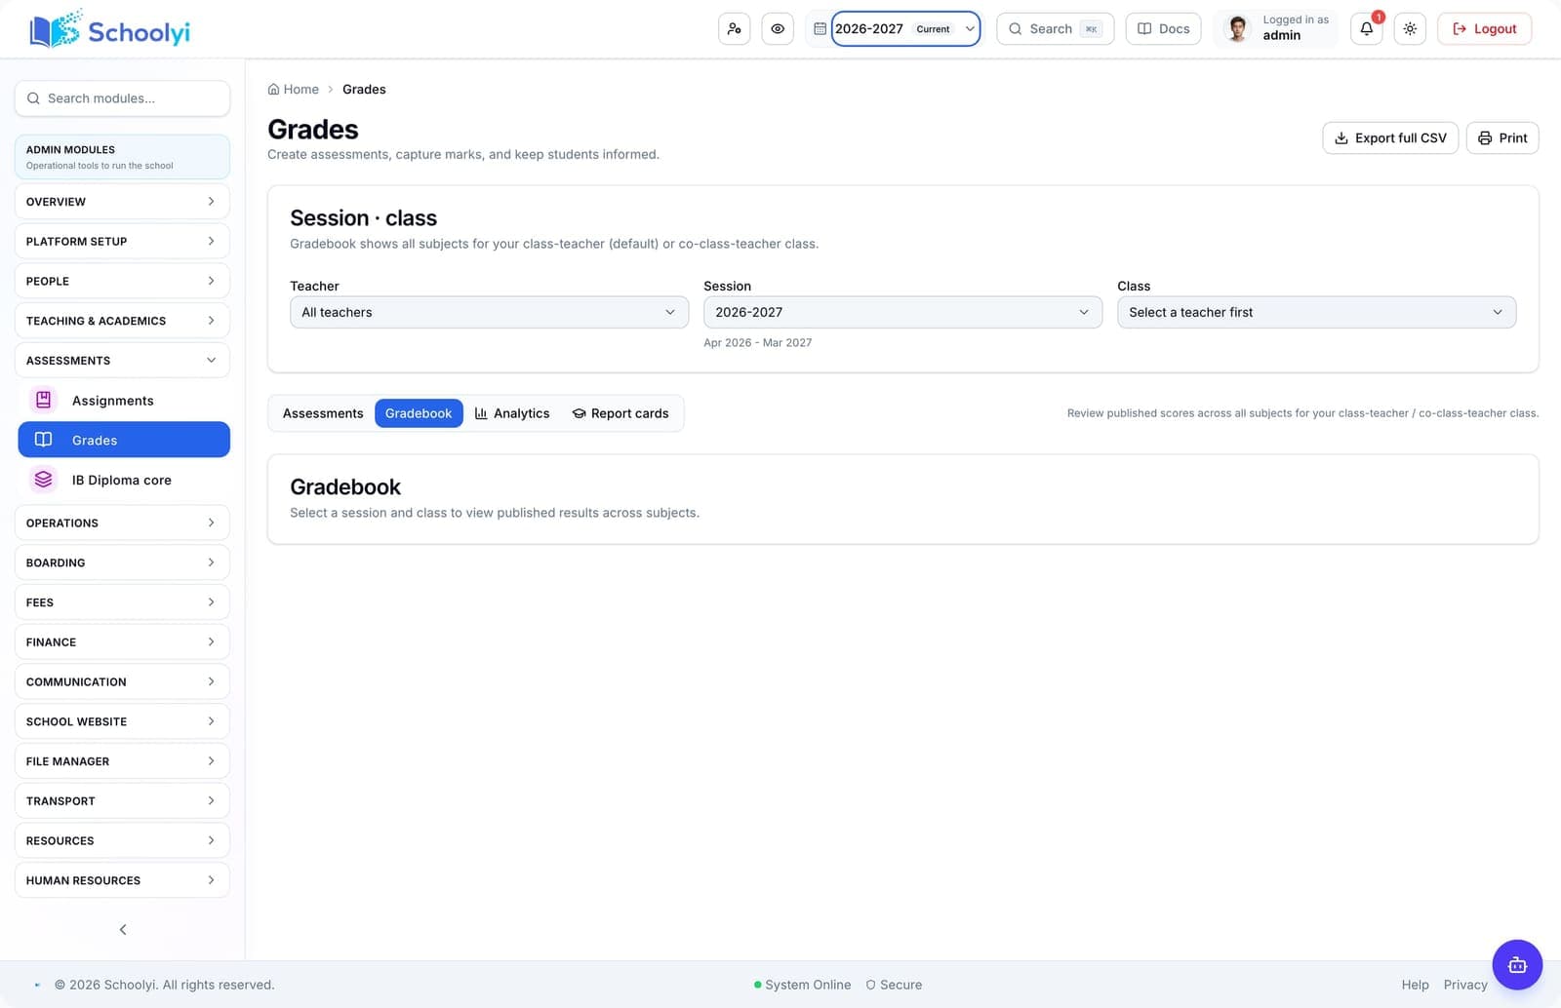Open IB Diploma core module
This screenshot has height=1008, width=1561.
(124, 480)
